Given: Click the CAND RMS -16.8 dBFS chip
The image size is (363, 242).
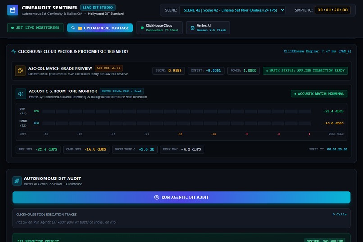Looking at the screenshot, I should (x=86, y=149).
